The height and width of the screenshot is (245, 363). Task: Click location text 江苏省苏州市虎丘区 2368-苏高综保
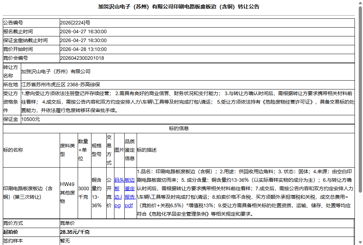coord(61,84)
